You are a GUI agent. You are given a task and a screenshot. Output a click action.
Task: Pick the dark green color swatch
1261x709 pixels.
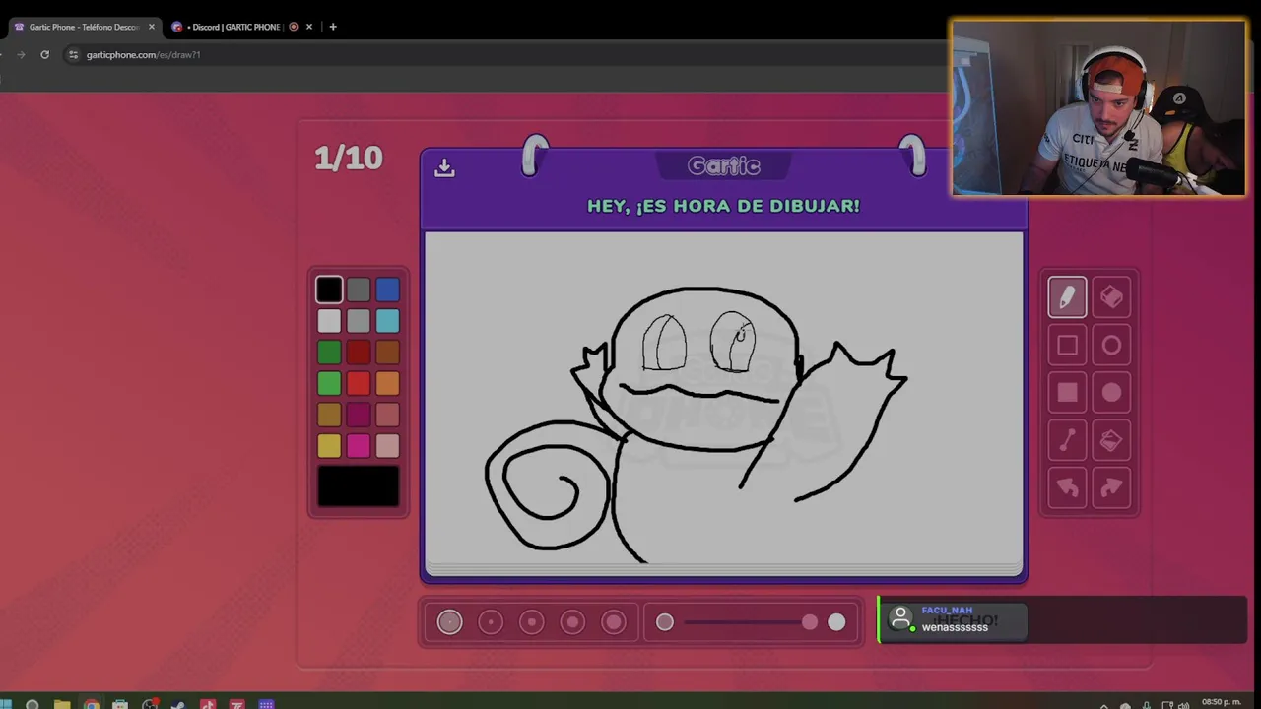click(329, 353)
